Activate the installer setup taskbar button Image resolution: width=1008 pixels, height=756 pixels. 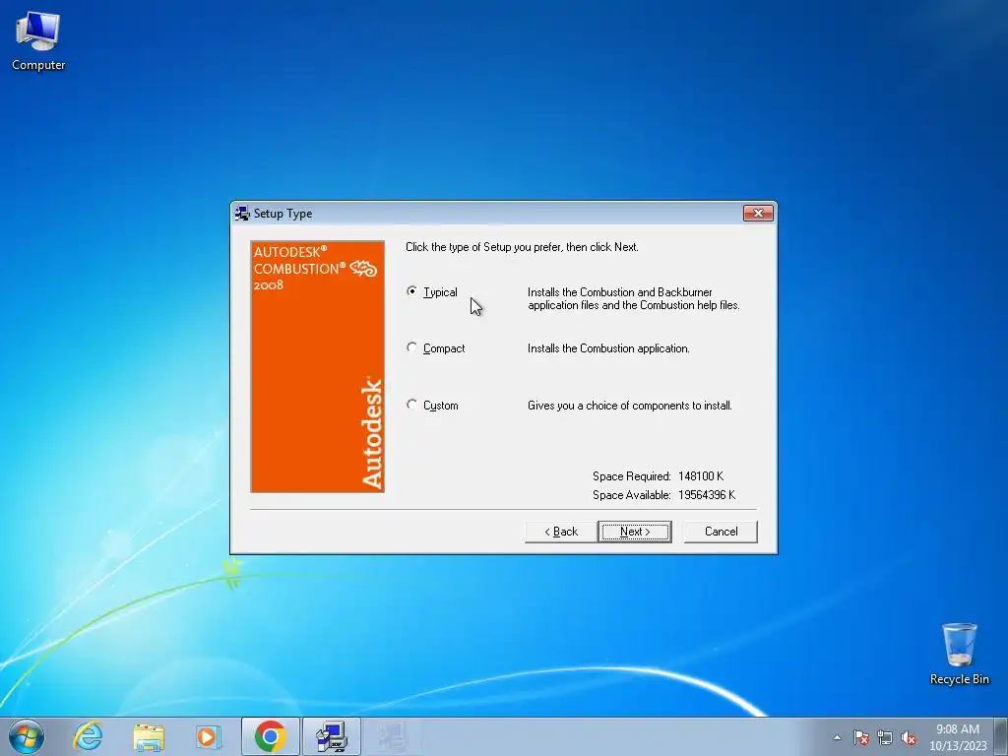[x=332, y=736]
